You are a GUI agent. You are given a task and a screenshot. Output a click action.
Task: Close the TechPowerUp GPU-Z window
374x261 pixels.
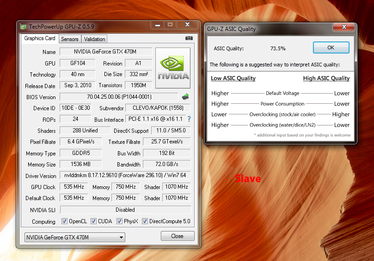coord(188,25)
